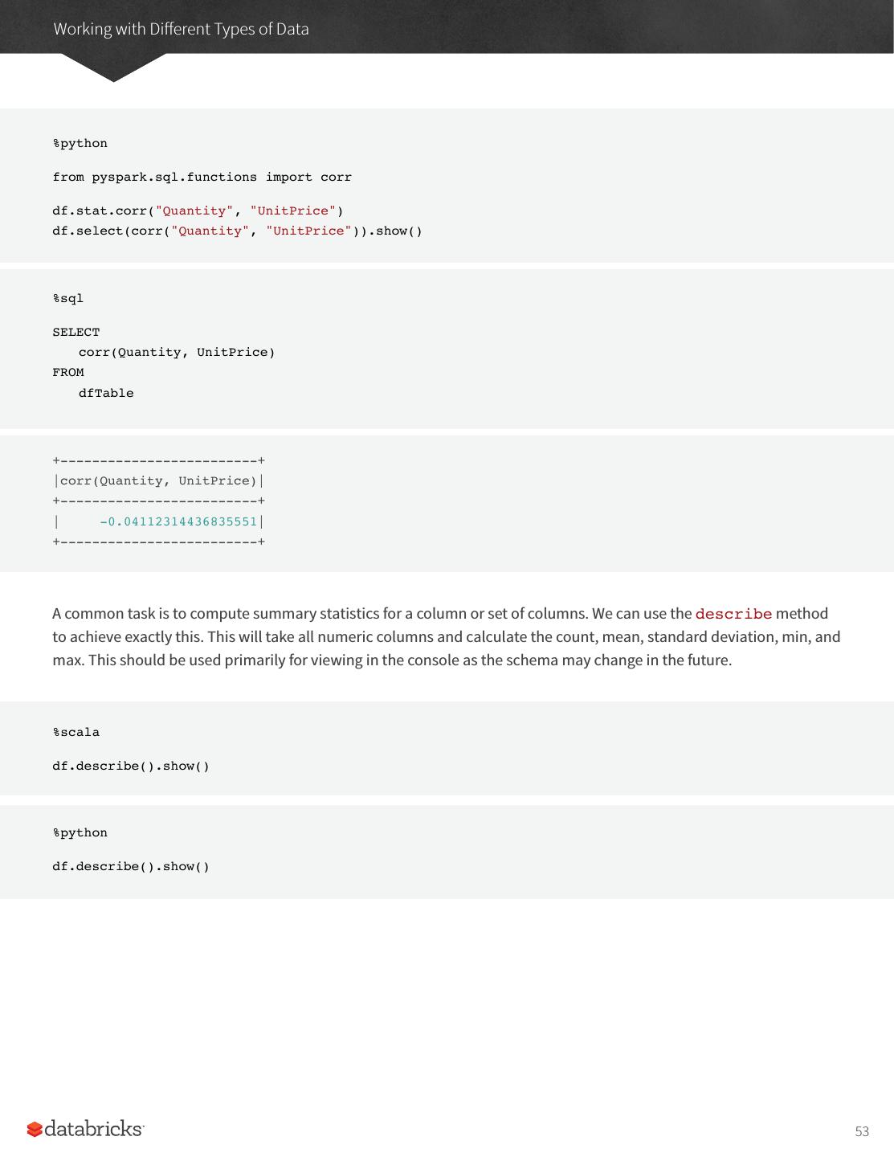
Task: Click the page number 53
Action: coord(862,1131)
